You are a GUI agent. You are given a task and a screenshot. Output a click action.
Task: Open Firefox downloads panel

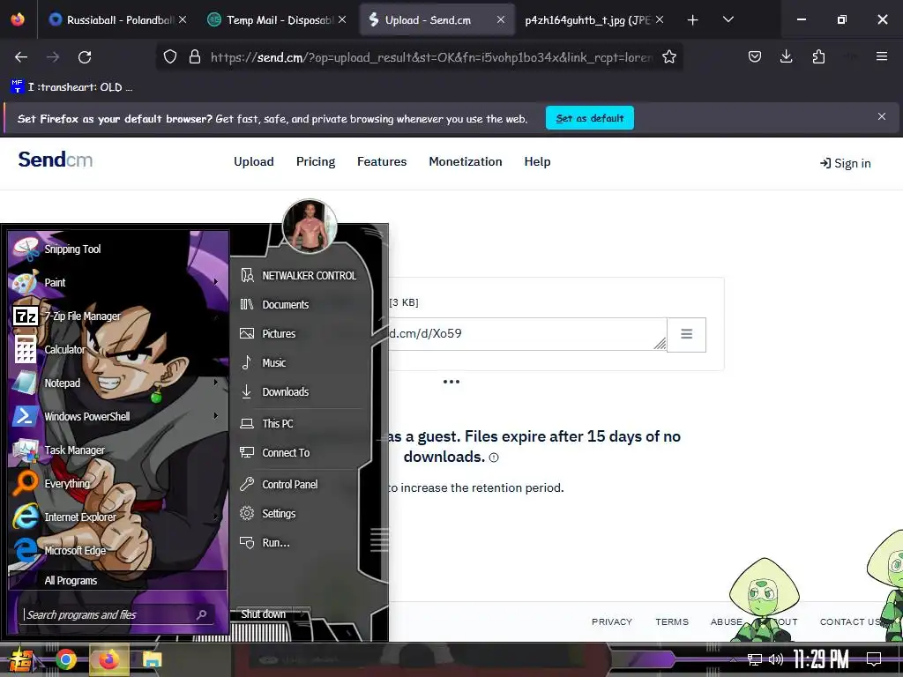[x=786, y=56]
